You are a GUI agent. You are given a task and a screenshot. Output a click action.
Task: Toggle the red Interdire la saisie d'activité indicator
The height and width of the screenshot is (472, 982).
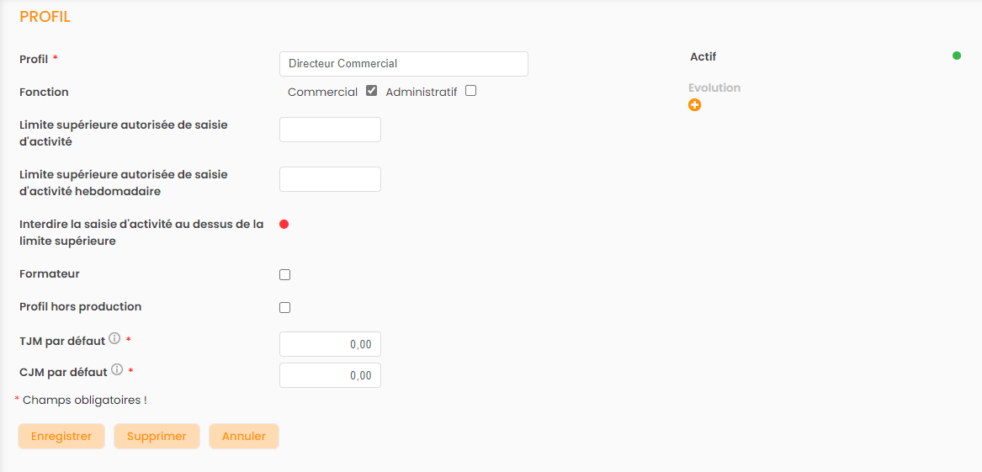(x=284, y=224)
